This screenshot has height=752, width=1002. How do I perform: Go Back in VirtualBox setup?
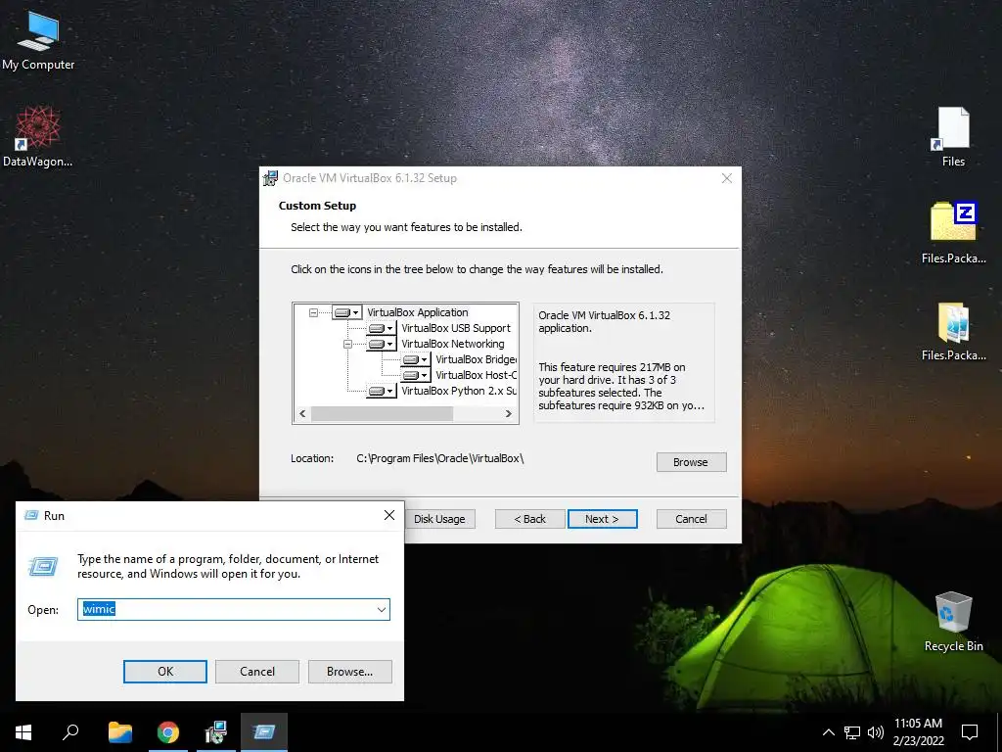tap(529, 519)
